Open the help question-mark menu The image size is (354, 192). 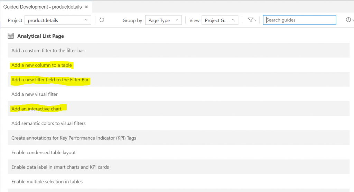pyautogui.click(x=350, y=20)
